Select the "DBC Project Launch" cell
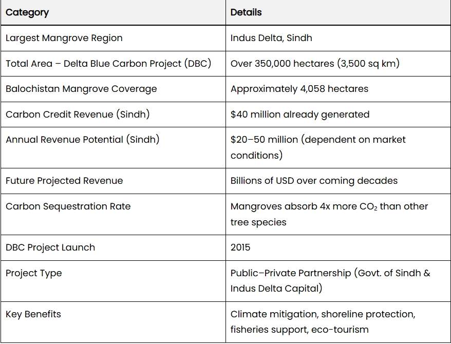This screenshot has width=451, height=344. 50,247
